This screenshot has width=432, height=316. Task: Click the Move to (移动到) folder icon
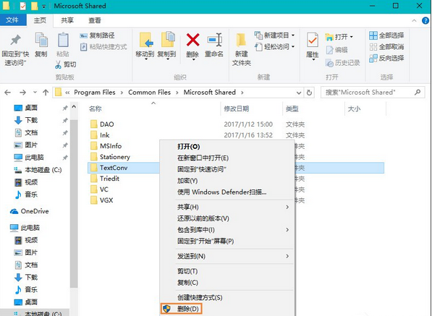(x=145, y=40)
